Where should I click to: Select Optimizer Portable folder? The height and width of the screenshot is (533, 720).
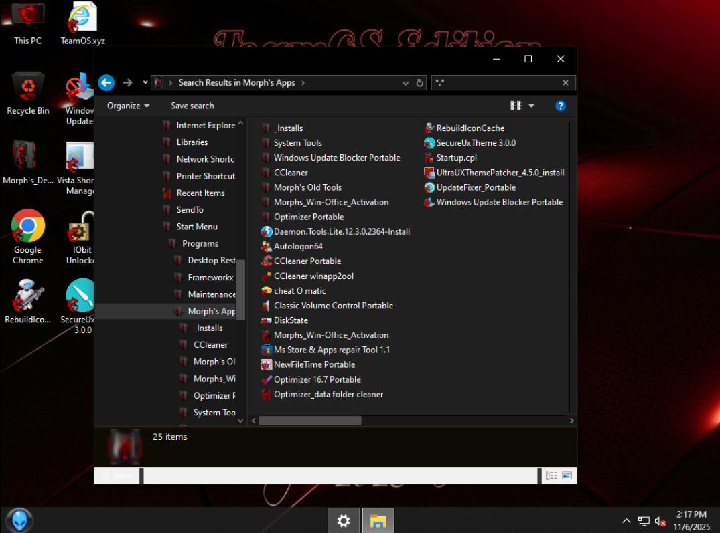tap(309, 217)
